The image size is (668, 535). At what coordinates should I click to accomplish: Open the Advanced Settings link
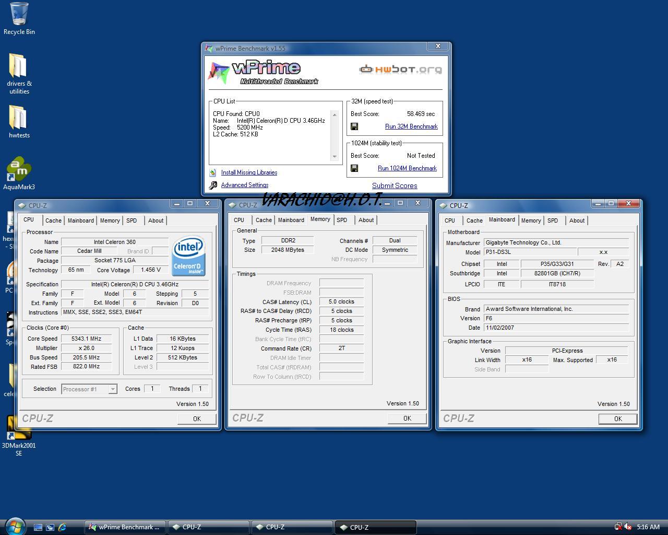click(245, 185)
